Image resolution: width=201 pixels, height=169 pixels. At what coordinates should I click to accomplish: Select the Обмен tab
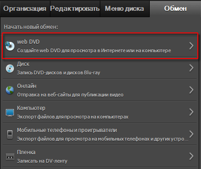pyautogui.click(x=175, y=9)
